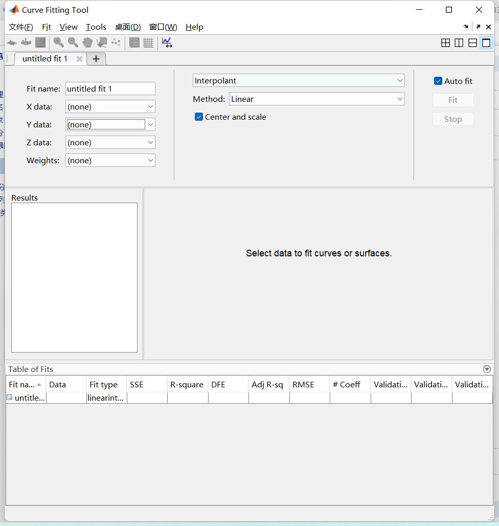Select the Zoom Out magnifier tool
The height and width of the screenshot is (526, 499).
pos(73,42)
